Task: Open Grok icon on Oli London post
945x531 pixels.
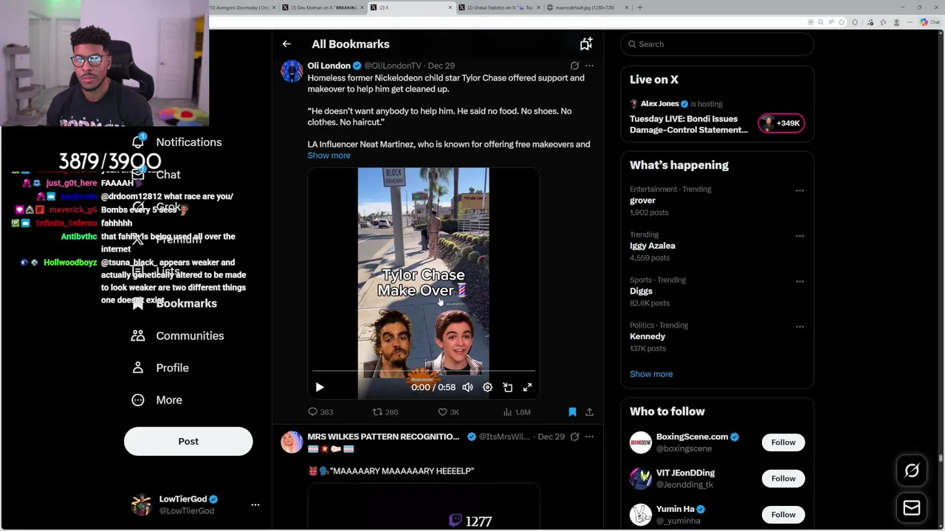Action: pyautogui.click(x=574, y=66)
